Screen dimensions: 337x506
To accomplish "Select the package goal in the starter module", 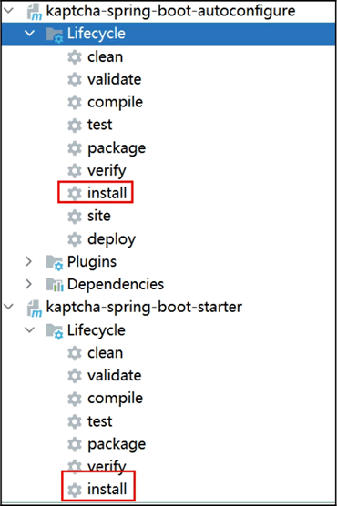I will (x=117, y=444).
